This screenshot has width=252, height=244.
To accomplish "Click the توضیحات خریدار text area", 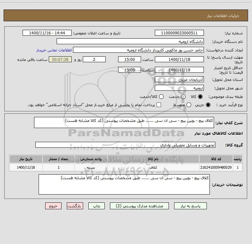I will [124, 184].
